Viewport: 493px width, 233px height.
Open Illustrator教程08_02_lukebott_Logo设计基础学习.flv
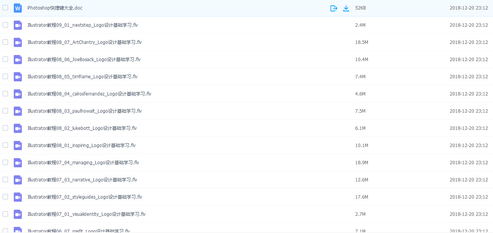[82, 128]
